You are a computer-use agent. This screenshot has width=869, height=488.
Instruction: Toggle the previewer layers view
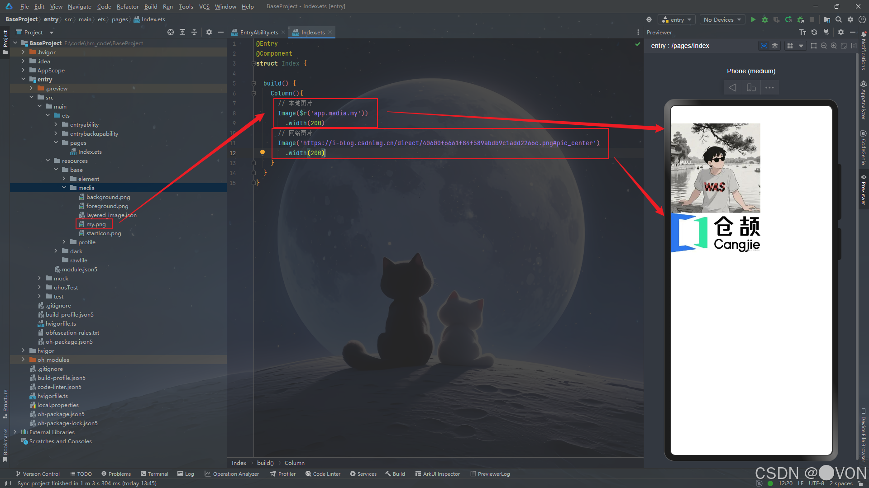(775, 46)
